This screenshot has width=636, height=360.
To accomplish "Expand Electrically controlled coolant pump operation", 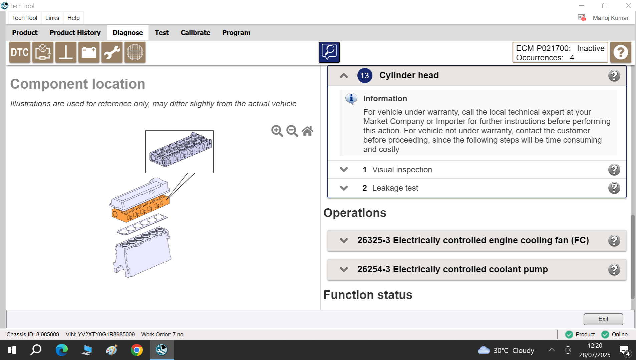I will coord(344,269).
